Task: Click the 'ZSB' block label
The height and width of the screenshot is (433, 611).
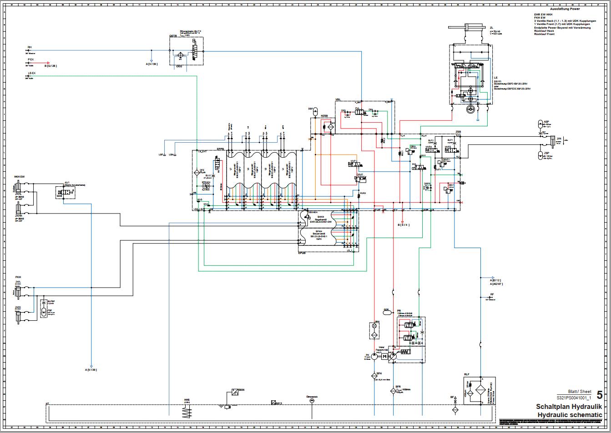Action: pyautogui.click(x=458, y=132)
